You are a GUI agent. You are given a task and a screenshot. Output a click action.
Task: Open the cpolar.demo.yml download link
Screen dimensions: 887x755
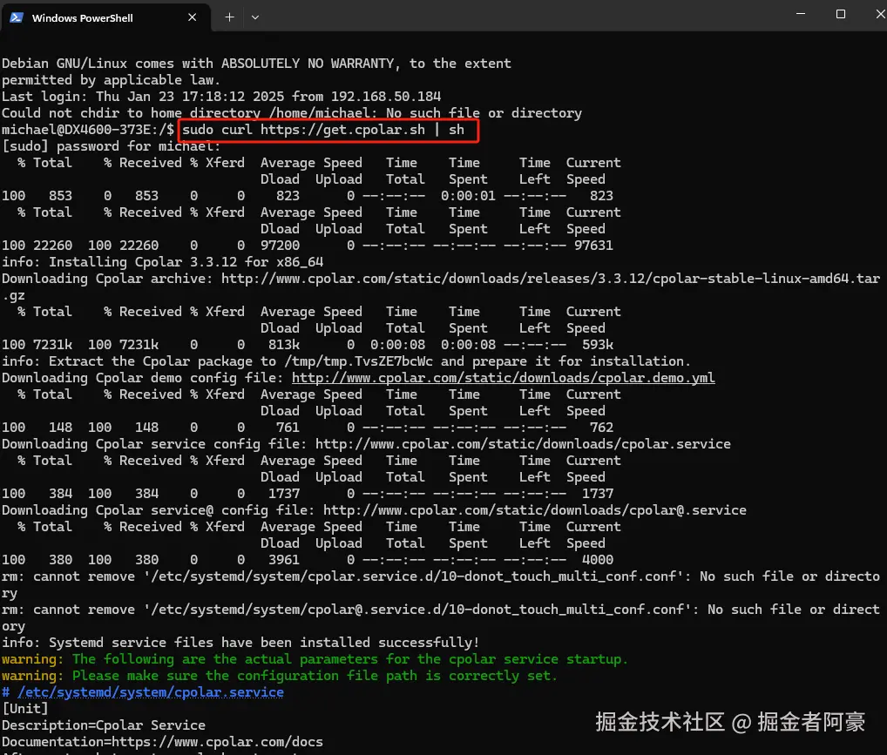tap(503, 378)
